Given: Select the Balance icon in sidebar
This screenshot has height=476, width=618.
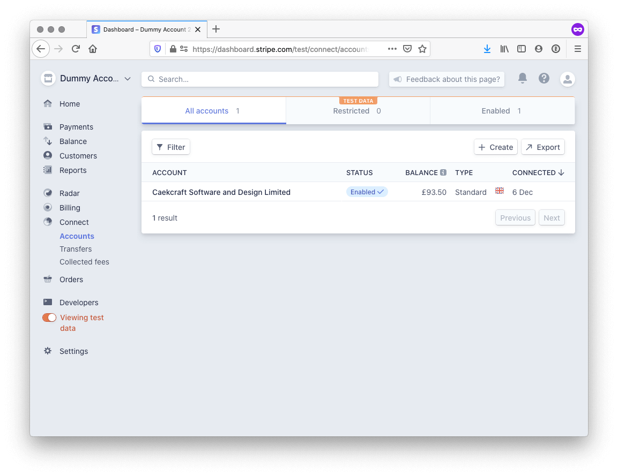Looking at the screenshot, I should tap(48, 141).
